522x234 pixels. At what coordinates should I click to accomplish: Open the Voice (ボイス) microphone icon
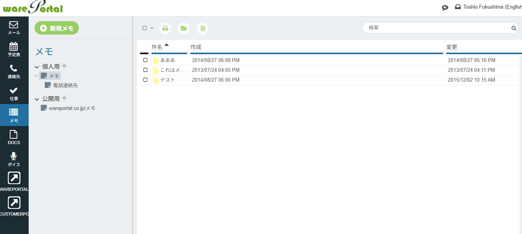point(14,159)
